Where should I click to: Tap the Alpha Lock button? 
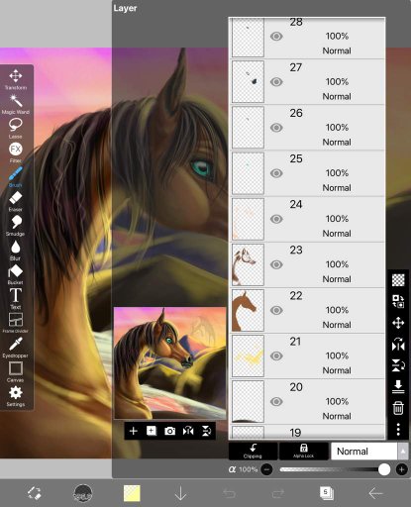pyautogui.click(x=304, y=452)
